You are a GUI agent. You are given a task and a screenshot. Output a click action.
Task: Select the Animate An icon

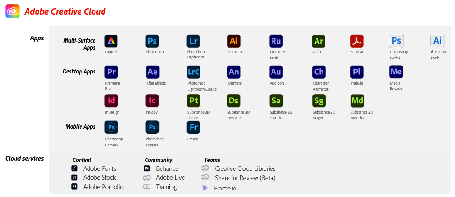pyautogui.click(x=234, y=72)
